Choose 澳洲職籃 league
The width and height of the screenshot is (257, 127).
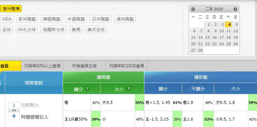pyautogui.click(x=125, y=19)
